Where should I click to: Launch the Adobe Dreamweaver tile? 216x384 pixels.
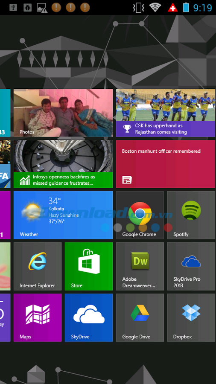click(x=140, y=266)
